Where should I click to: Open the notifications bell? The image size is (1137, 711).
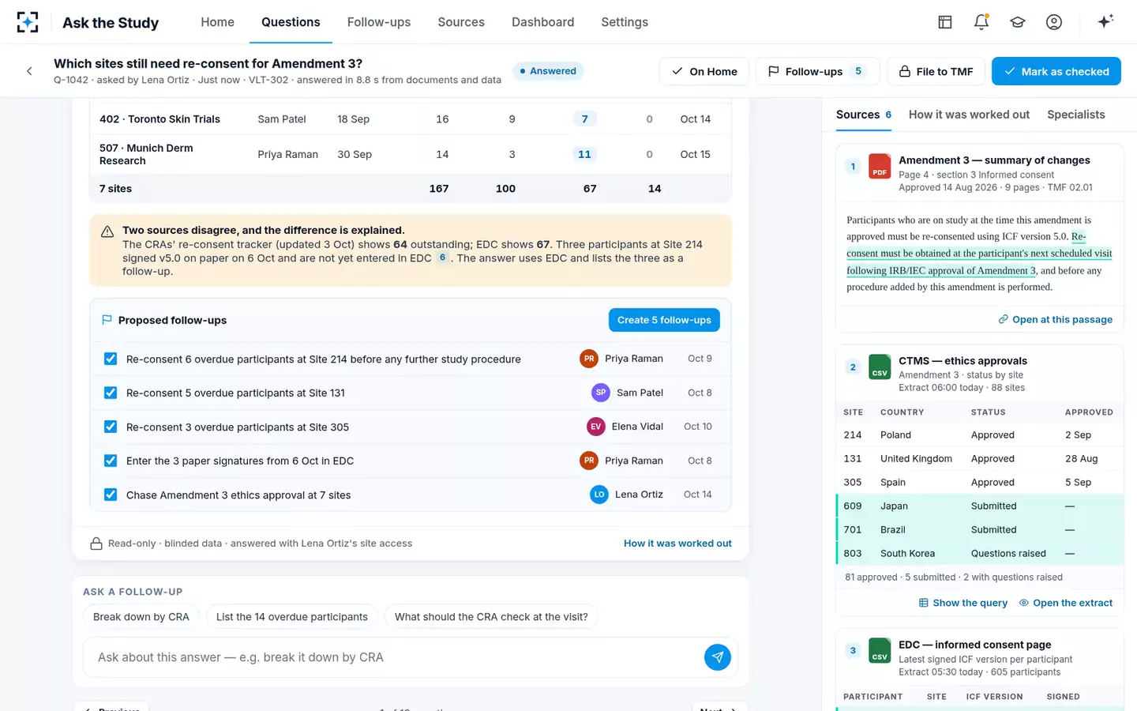981,22
